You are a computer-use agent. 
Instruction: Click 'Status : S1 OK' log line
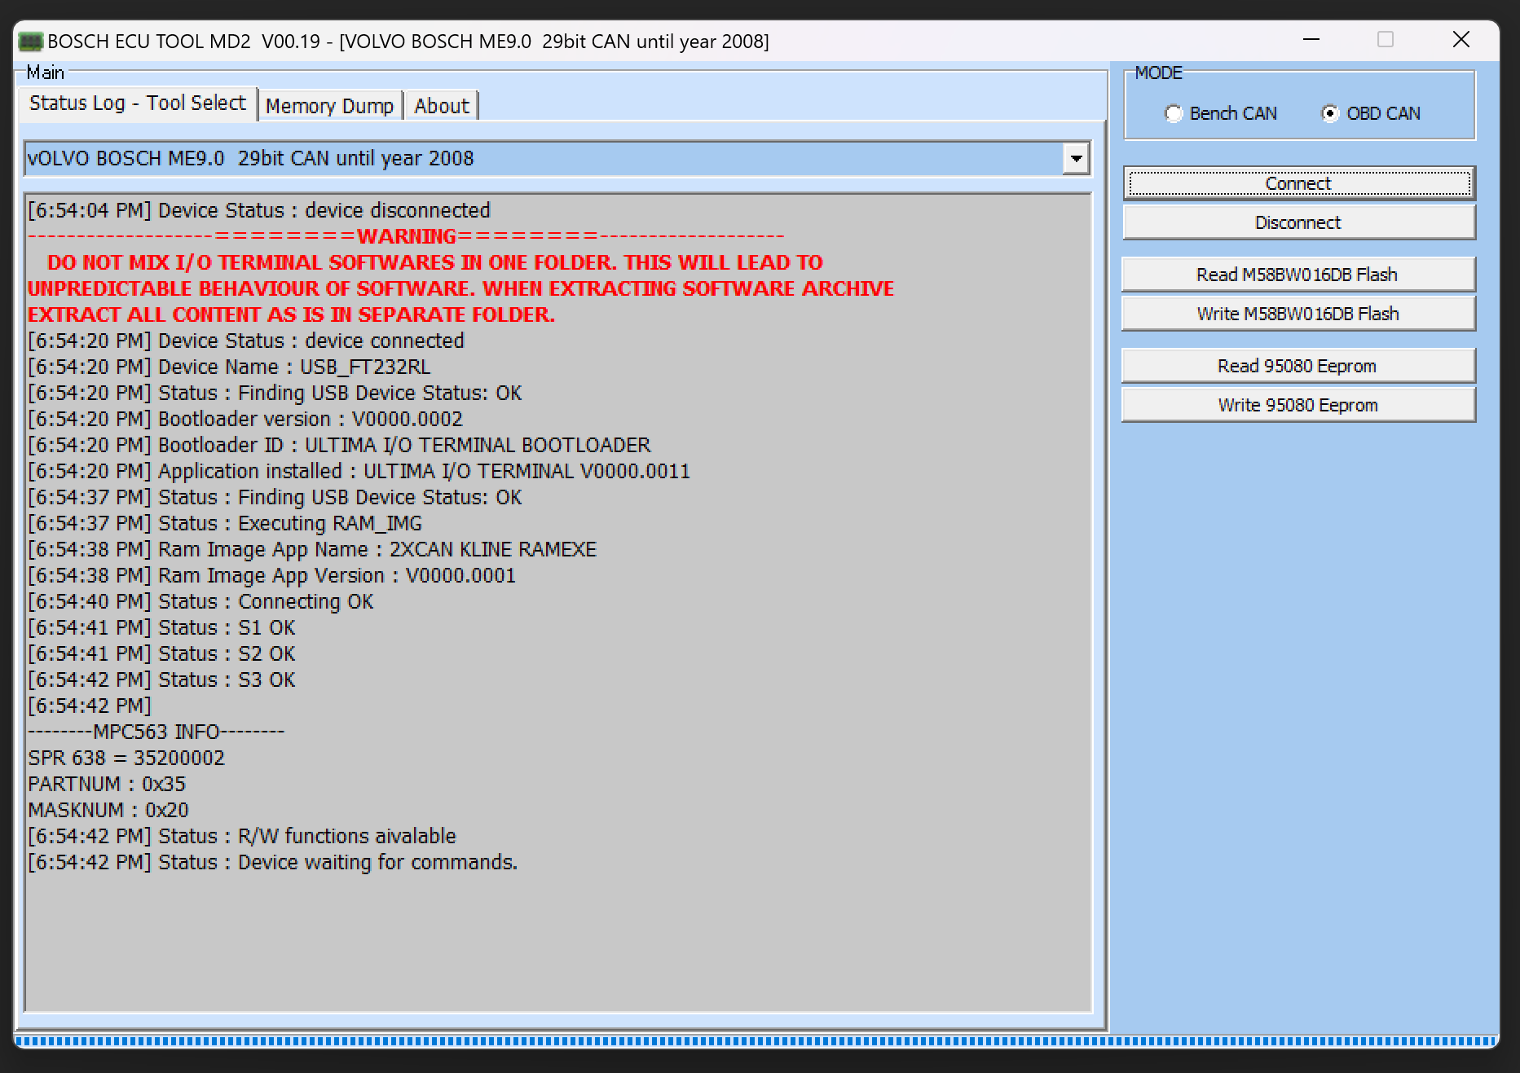161,628
